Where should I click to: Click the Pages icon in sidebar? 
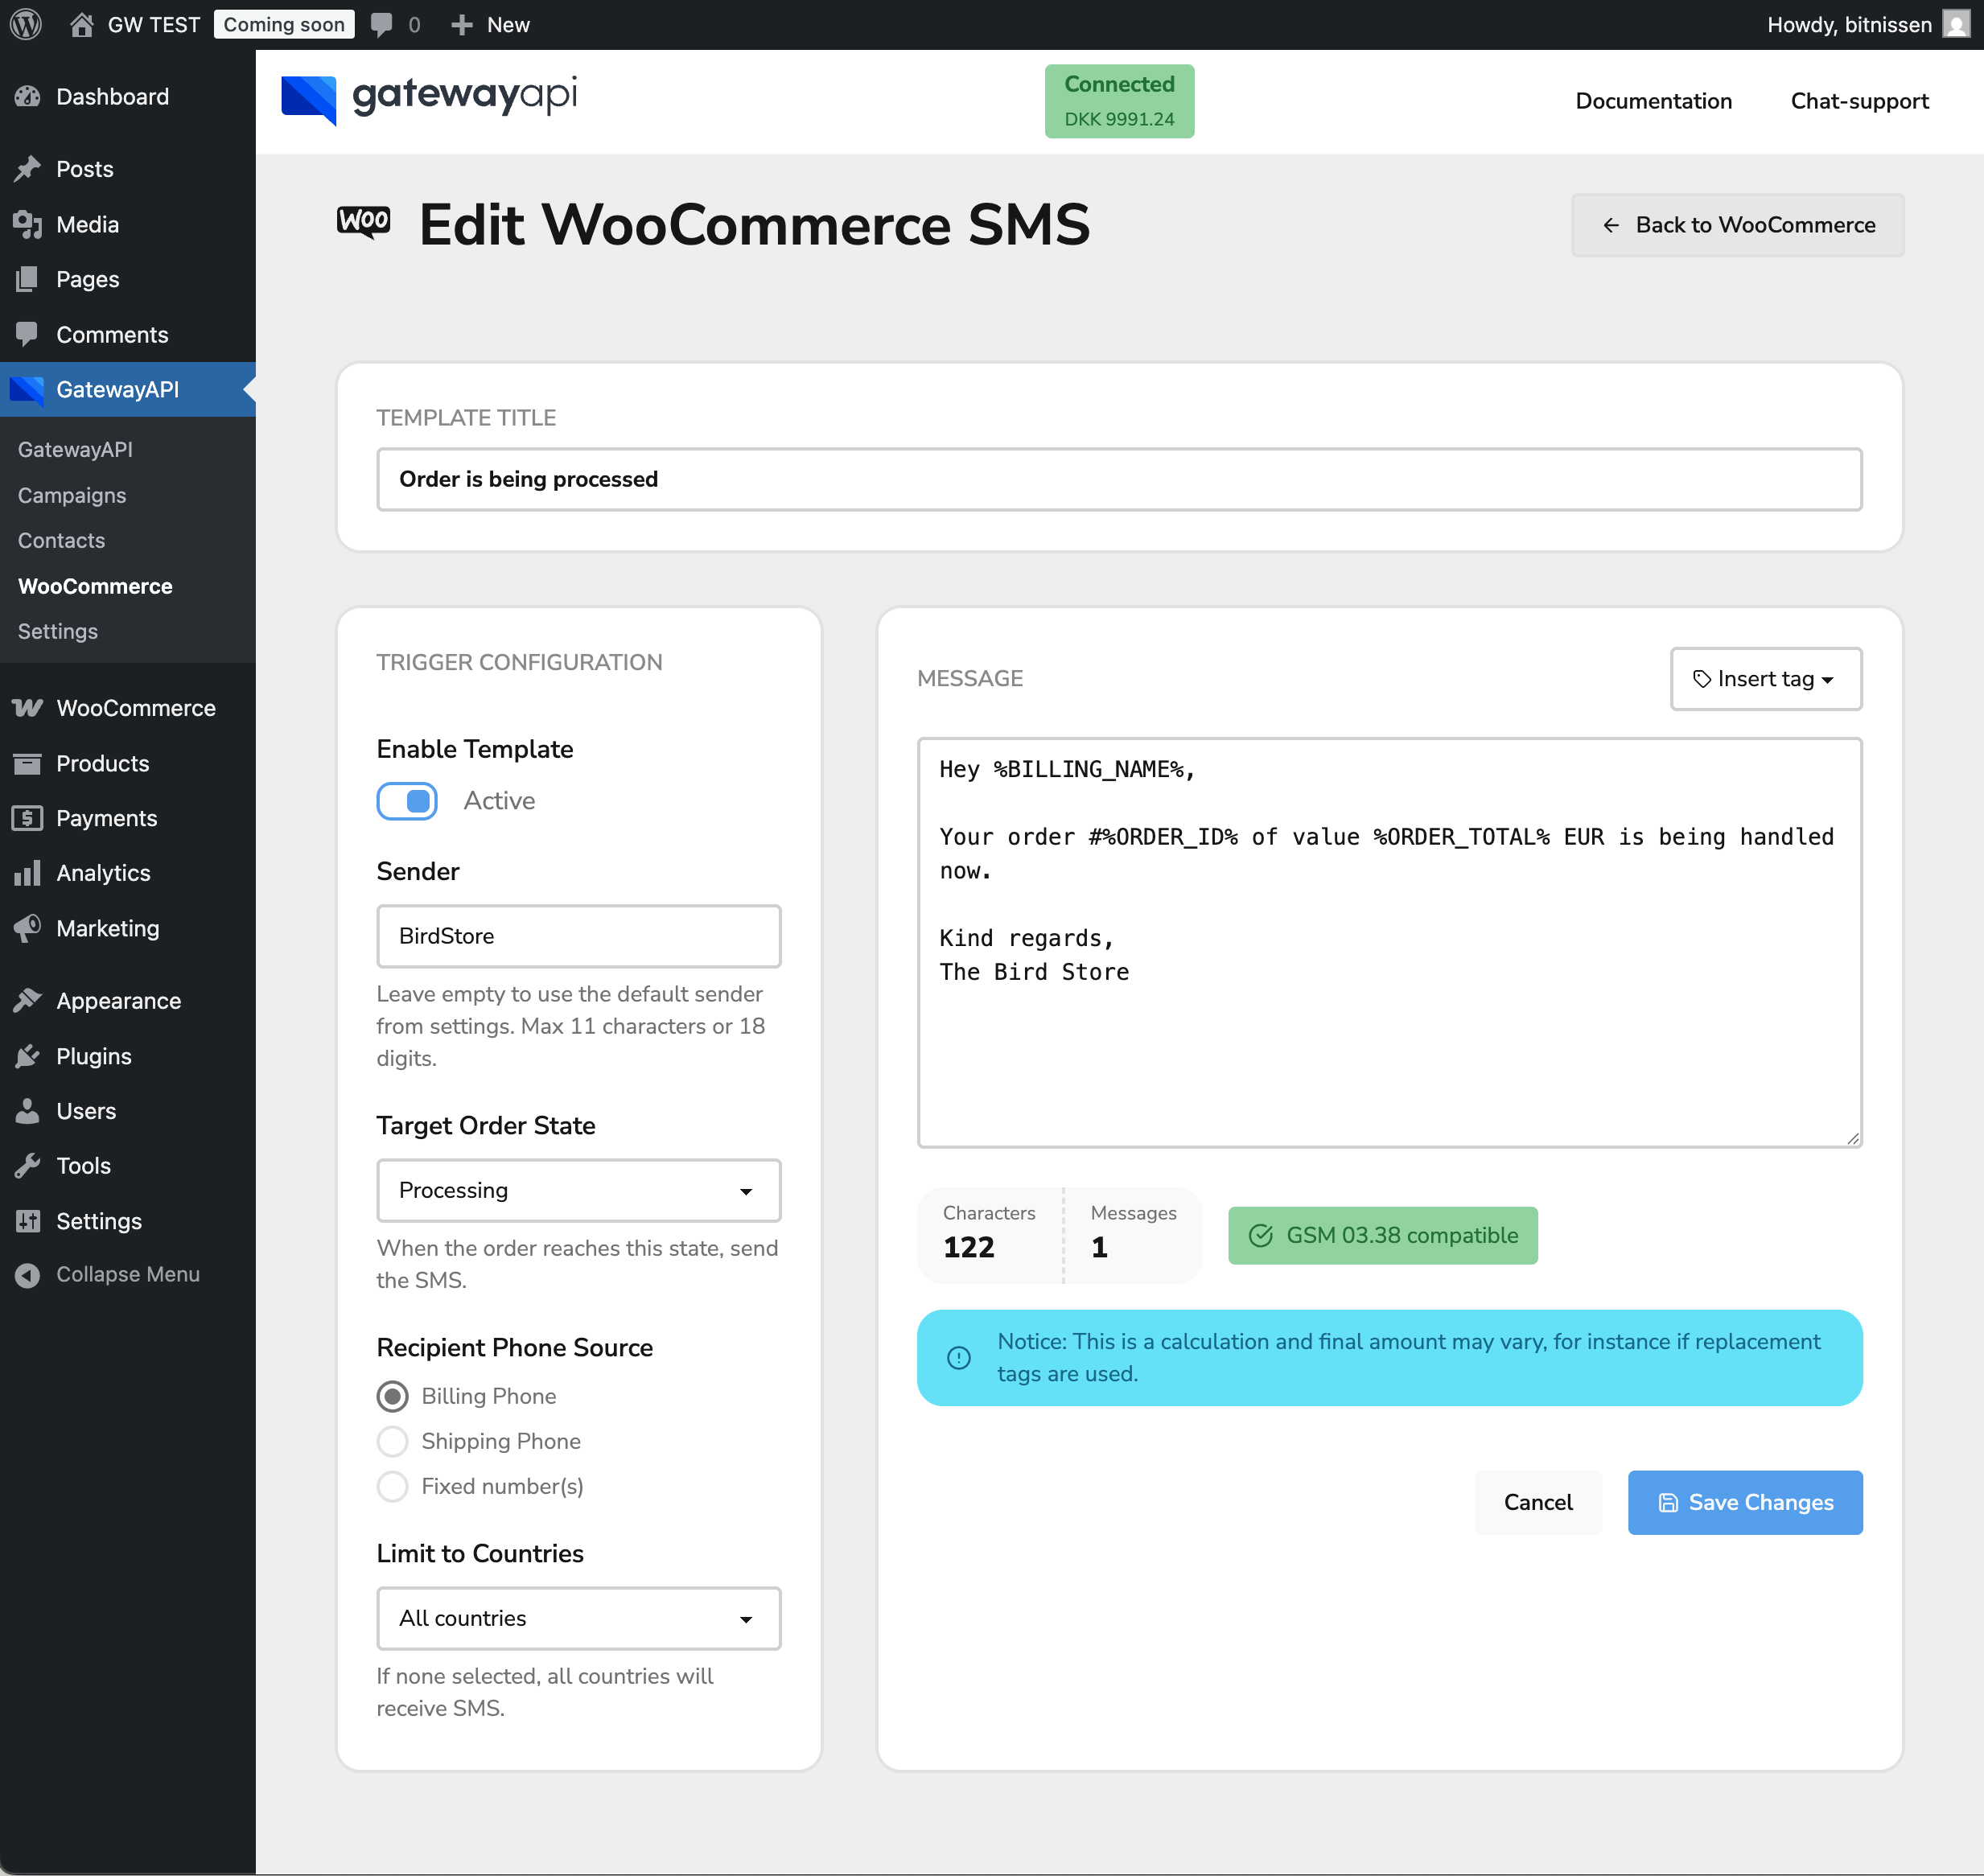(28, 279)
